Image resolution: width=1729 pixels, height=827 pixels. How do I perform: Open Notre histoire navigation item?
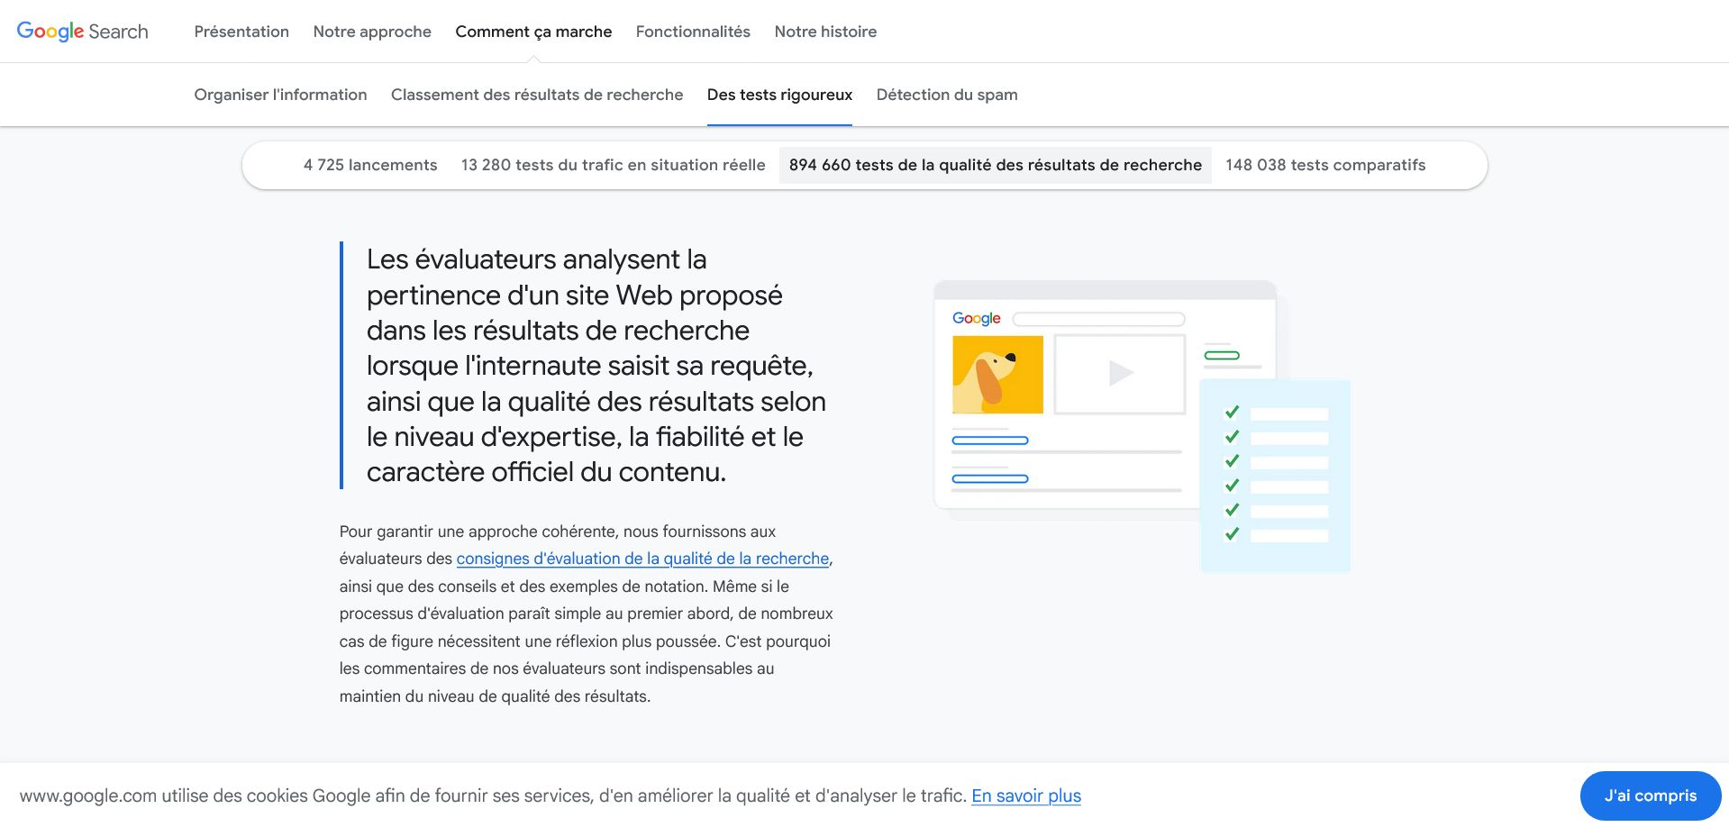(x=825, y=32)
